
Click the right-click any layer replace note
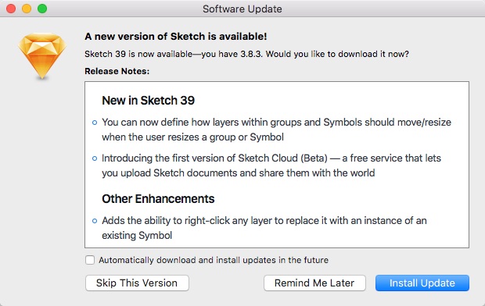[x=264, y=228]
